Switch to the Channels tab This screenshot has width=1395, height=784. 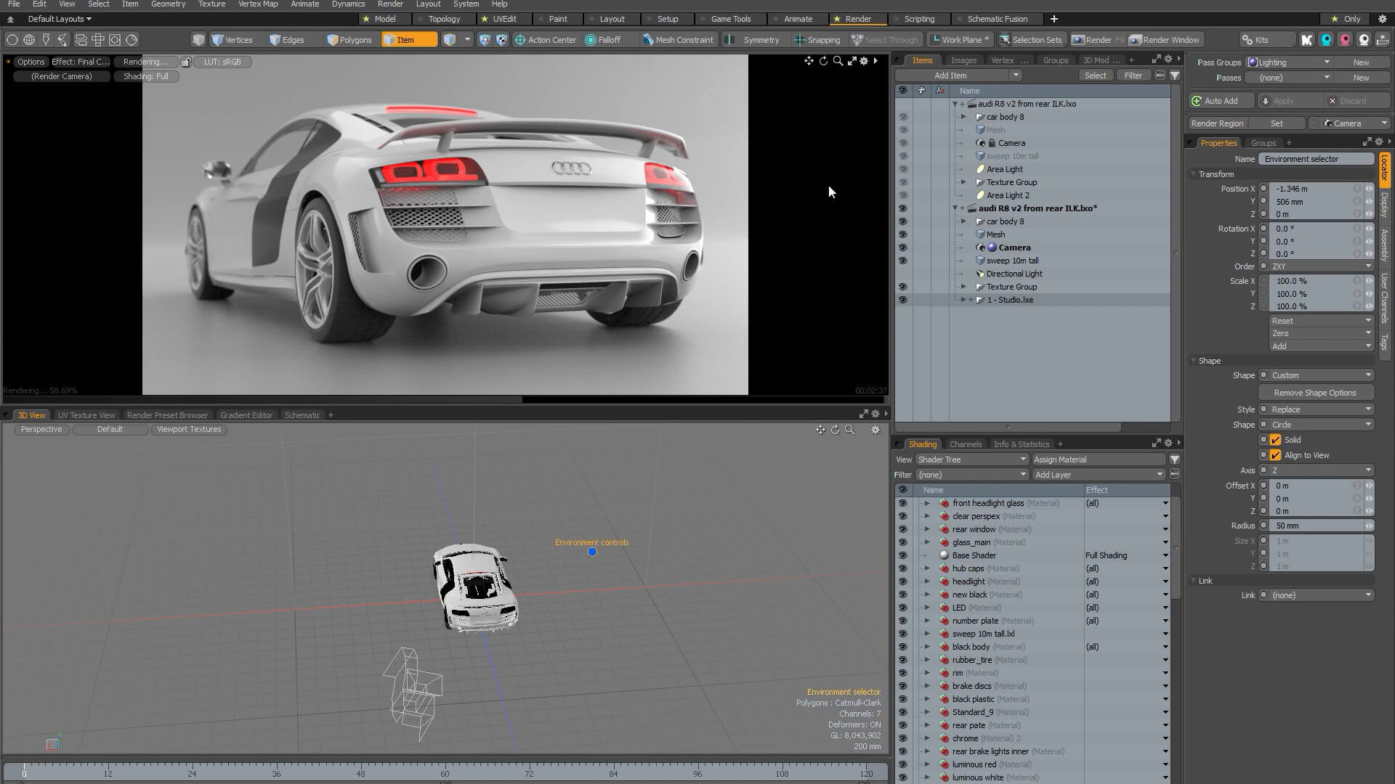coord(965,444)
